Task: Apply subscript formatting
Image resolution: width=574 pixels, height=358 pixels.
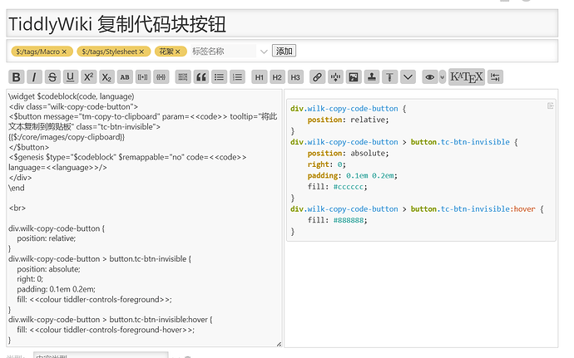Action: pyautogui.click(x=106, y=77)
